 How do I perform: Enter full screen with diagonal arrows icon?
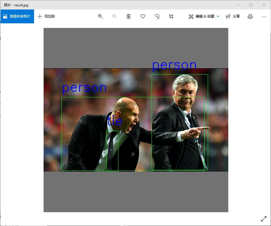click(264, 219)
